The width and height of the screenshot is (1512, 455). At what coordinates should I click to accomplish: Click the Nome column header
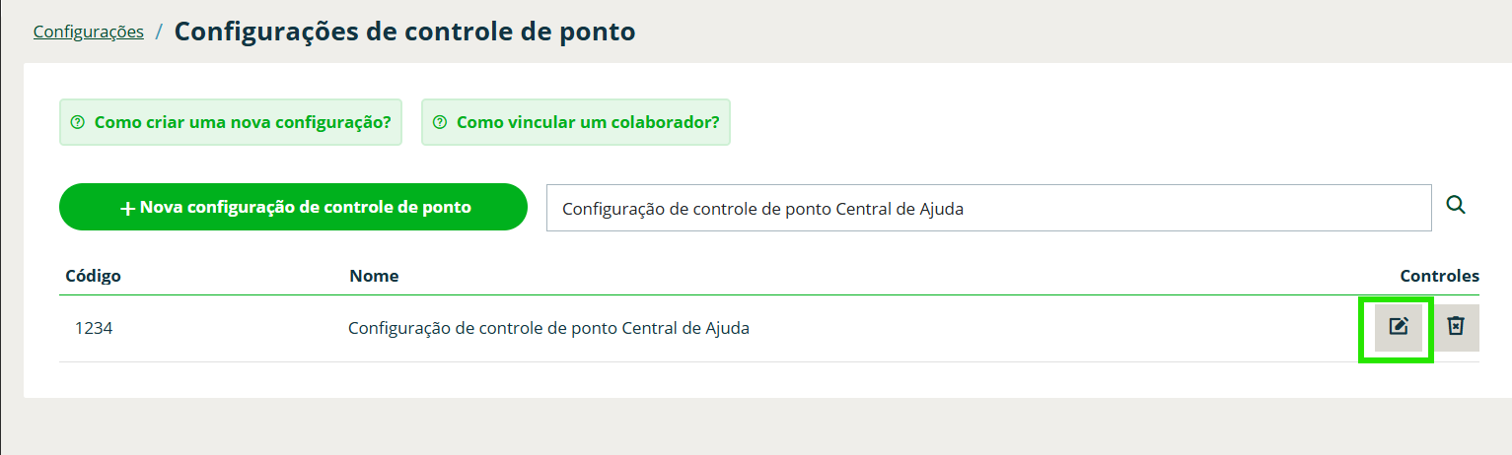click(x=374, y=276)
